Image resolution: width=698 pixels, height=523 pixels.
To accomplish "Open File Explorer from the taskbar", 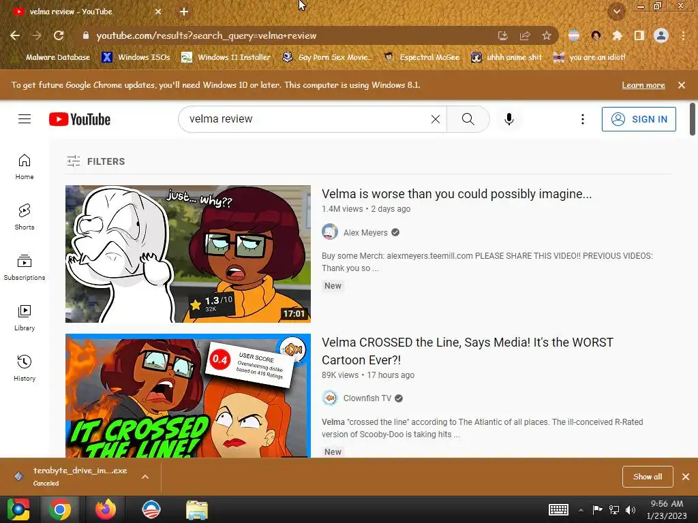I will pos(197,509).
